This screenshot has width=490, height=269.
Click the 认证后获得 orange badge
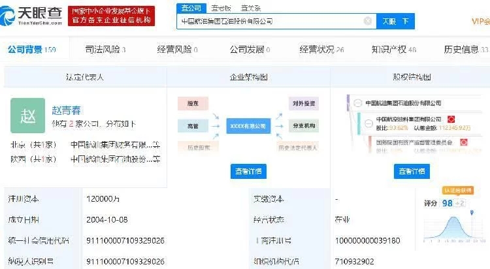458,190
